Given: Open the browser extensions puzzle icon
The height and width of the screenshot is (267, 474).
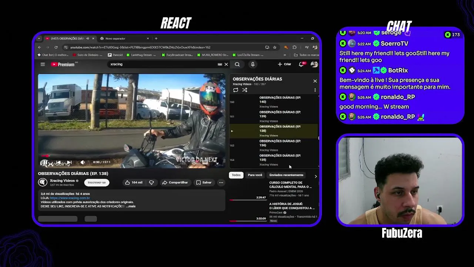Looking at the screenshot, I should (294, 47).
